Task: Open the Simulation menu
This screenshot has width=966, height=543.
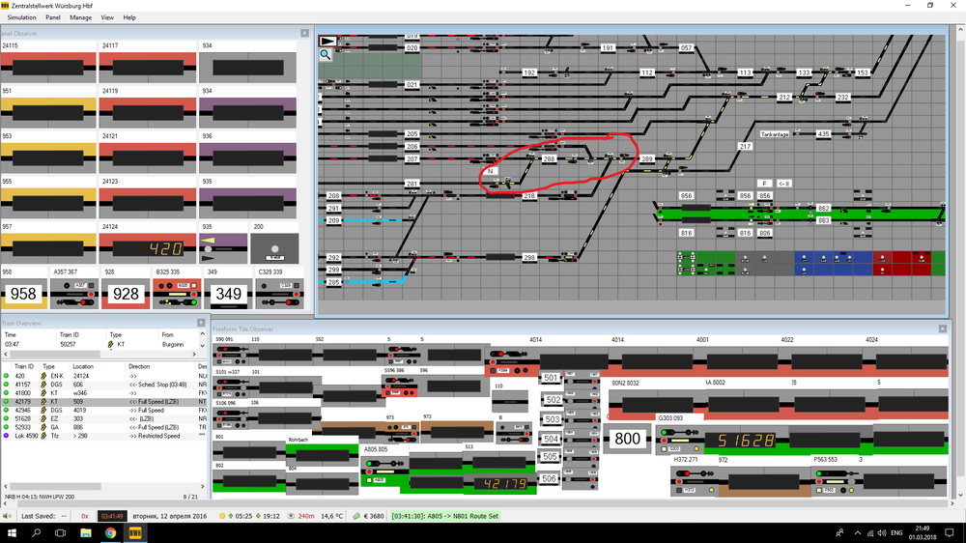Action: point(21,17)
